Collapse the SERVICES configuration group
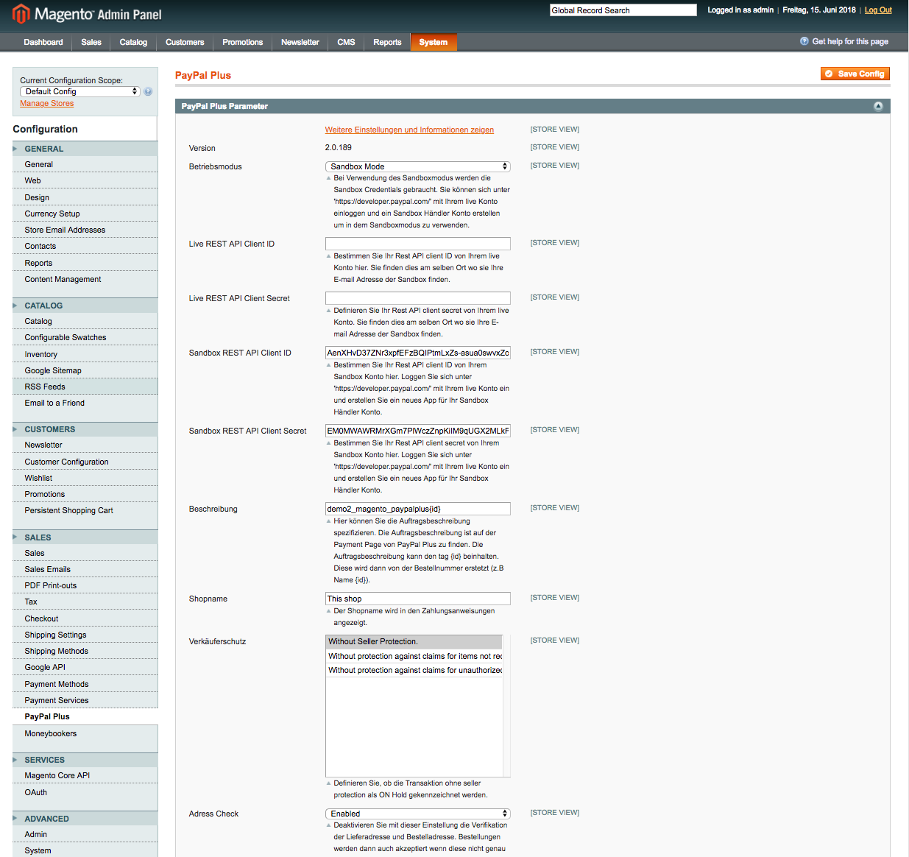 pyautogui.click(x=85, y=760)
